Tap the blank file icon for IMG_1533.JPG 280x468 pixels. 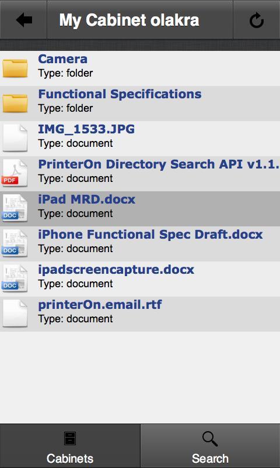(x=15, y=138)
